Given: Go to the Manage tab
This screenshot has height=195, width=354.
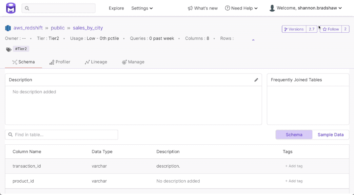Looking at the screenshot, I should coord(133,62).
